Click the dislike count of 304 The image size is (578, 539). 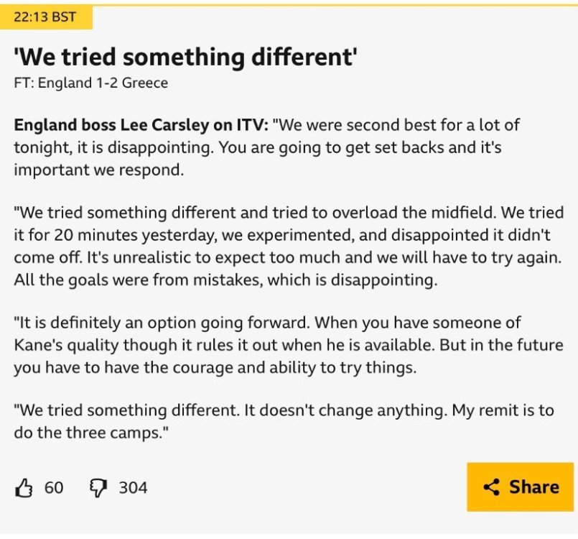click(133, 489)
